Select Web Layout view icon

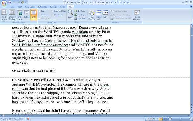(20, 15)
